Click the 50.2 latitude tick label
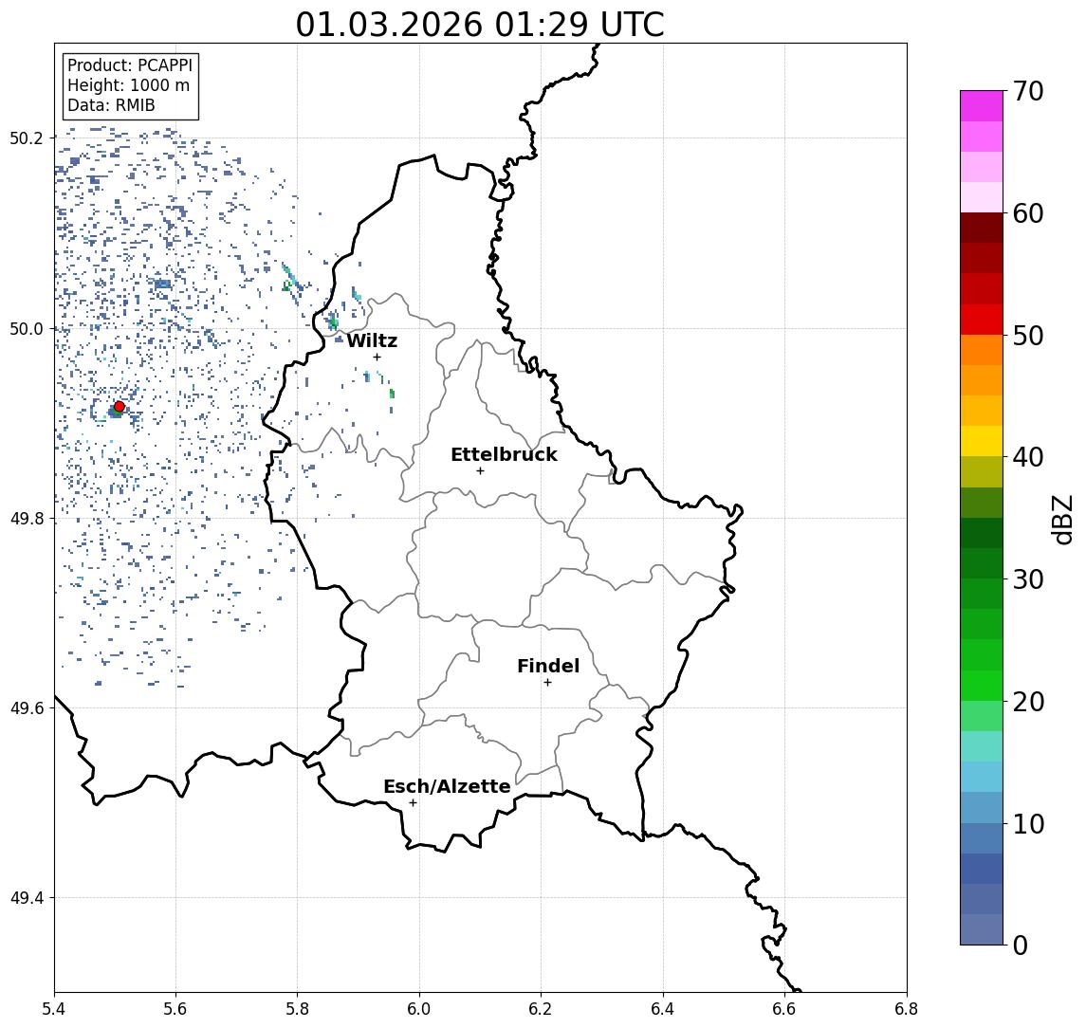1086x1028 pixels. (27, 138)
